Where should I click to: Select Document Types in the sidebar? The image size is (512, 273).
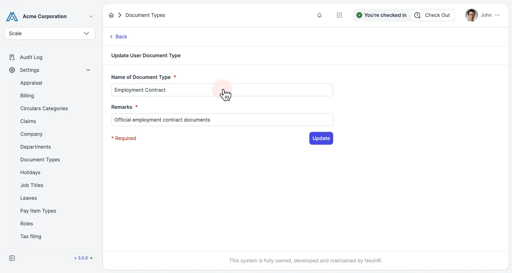(x=40, y=160)
